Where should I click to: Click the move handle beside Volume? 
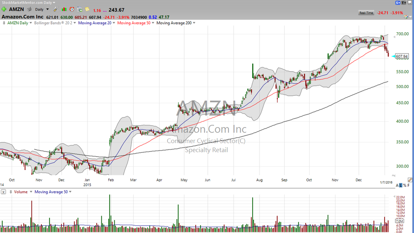(11, 192)
